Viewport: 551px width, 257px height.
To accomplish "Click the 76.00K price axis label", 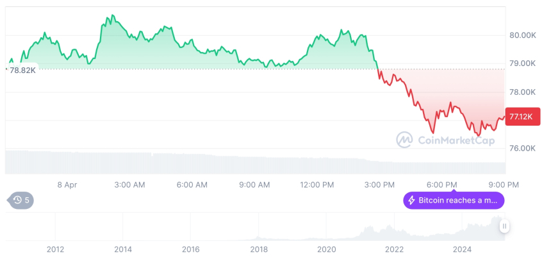I will click(522, 148).
